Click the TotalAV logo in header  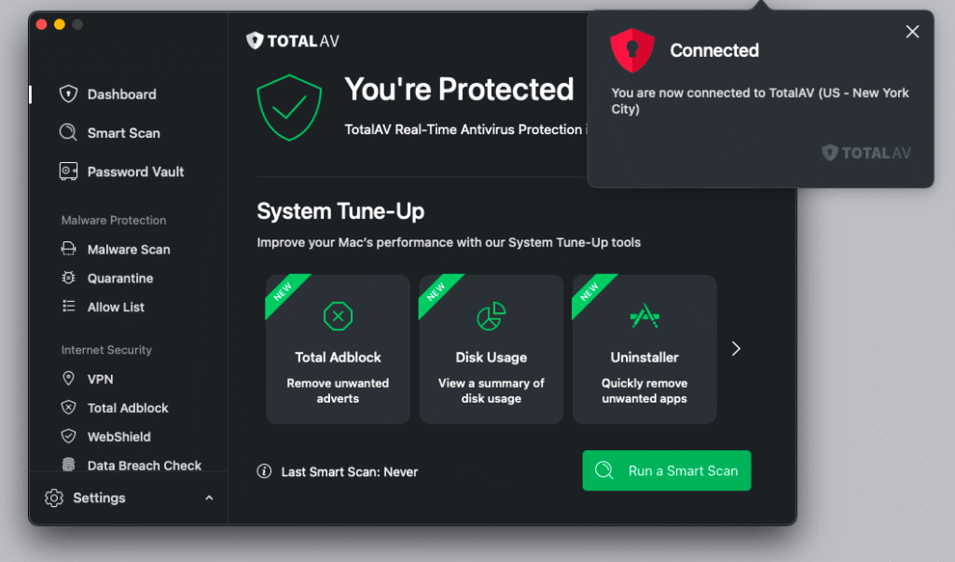292,41
